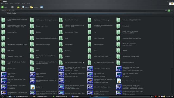Select the WWE folder icon
174x98 pixels.
click(32, 69)
